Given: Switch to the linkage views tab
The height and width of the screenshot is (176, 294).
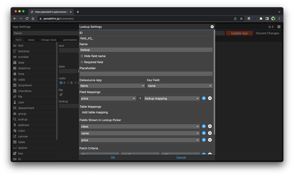Looking at the screenshot, I should (49, 40).
